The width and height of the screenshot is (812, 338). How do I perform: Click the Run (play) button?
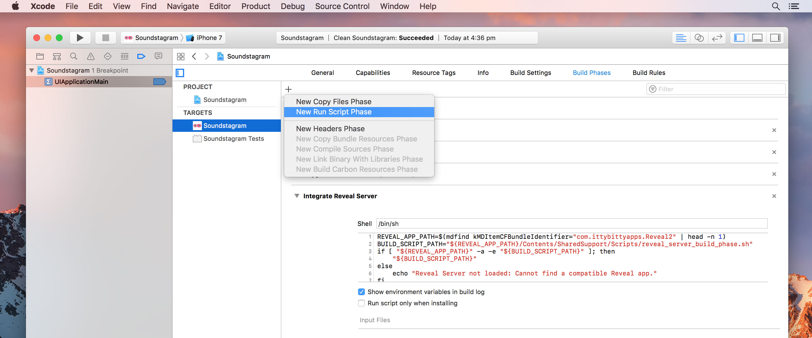tap(80, 38)
